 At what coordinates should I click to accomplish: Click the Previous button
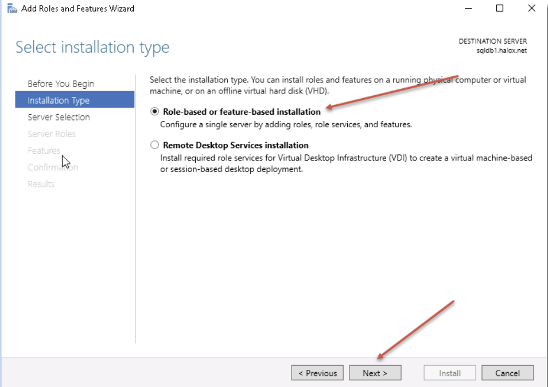point(317,373)
